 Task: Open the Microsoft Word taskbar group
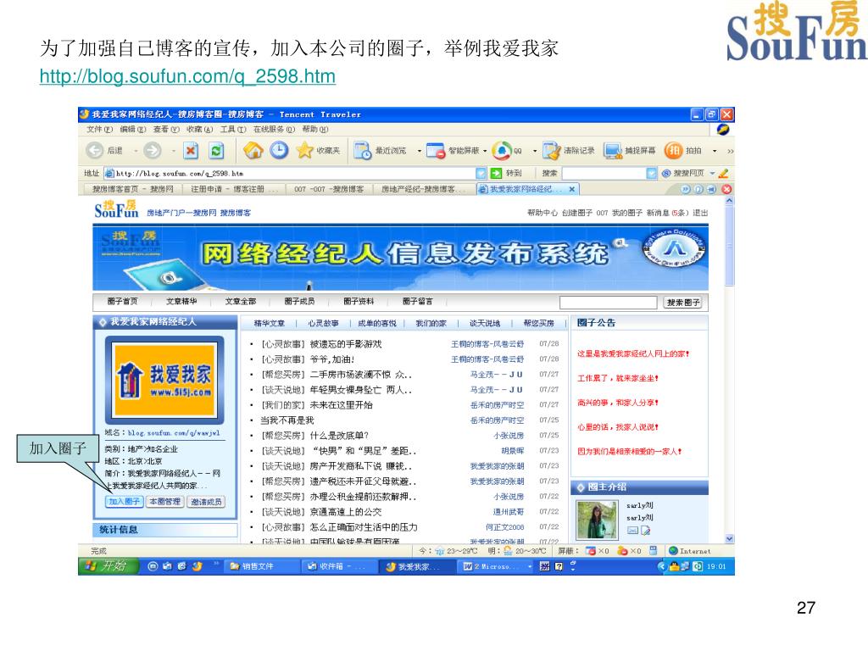pyautogui.click(x=495, y=566)
